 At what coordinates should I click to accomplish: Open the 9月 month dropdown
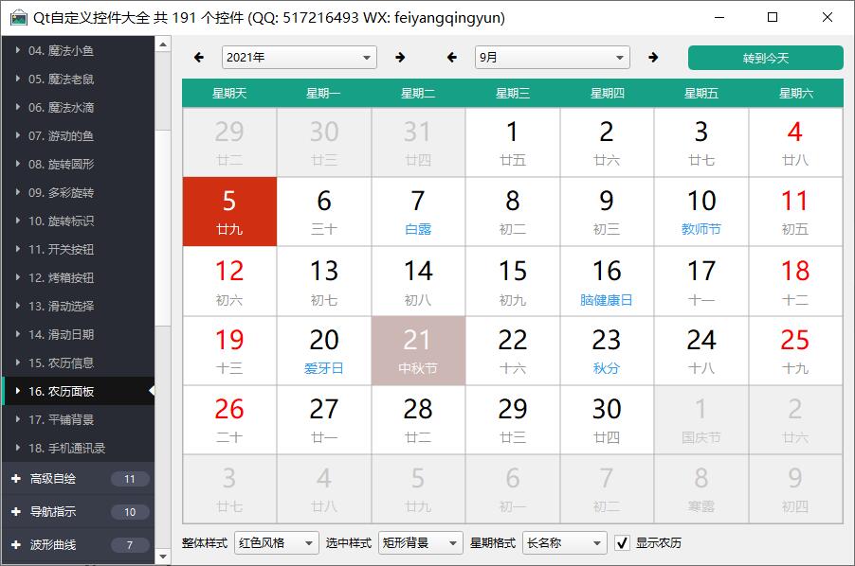[552, 58]
